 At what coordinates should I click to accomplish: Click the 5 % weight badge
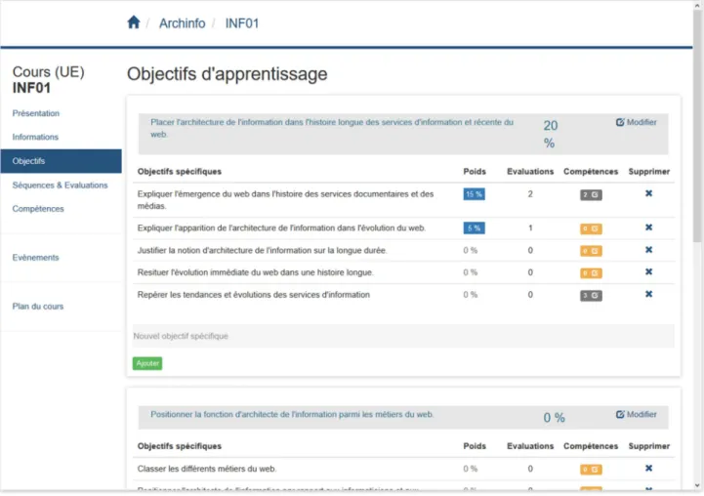474,228
